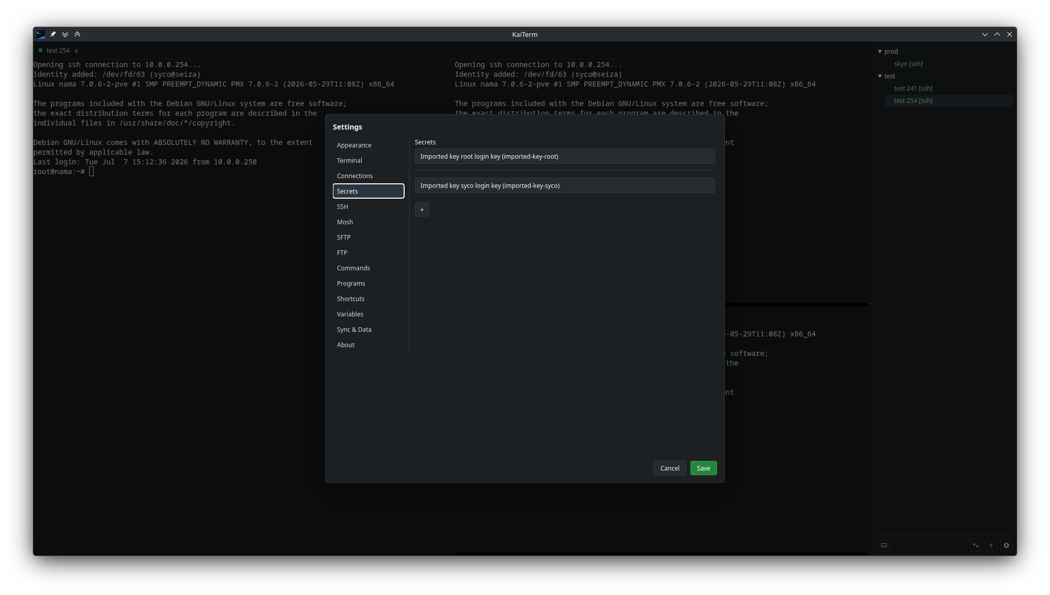Viewport: 1050px width, 595px height.
Task: Pin the window with the pushpin icon
Action: tap(53, 34)
